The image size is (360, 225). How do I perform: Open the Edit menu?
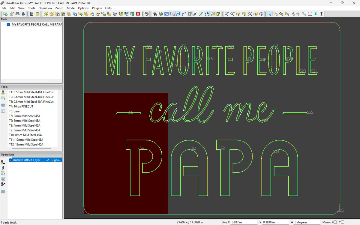click(x=12, y=8)
